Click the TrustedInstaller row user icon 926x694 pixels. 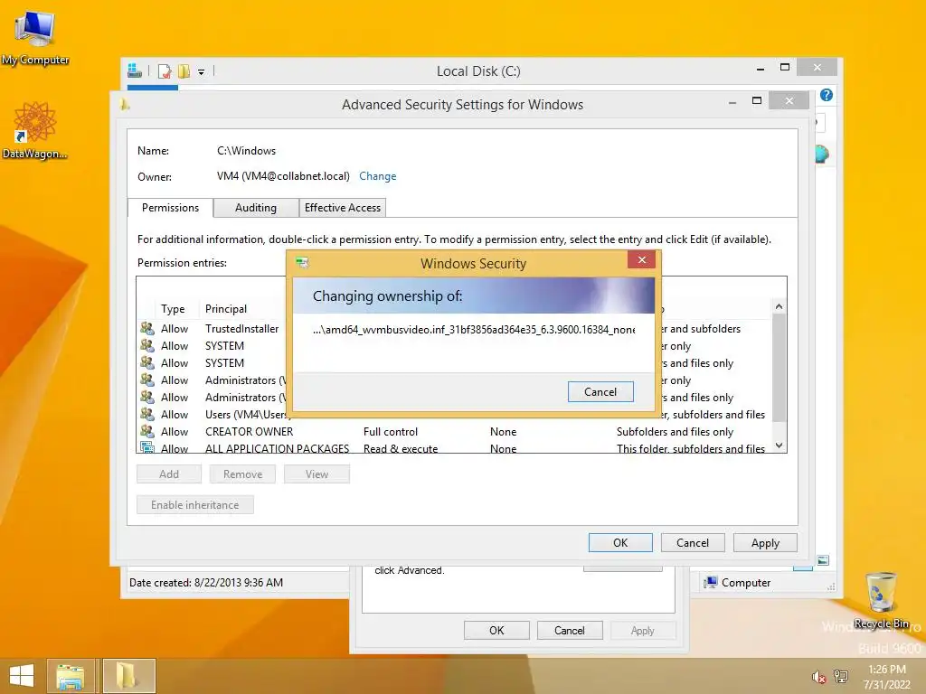point(147,328)
